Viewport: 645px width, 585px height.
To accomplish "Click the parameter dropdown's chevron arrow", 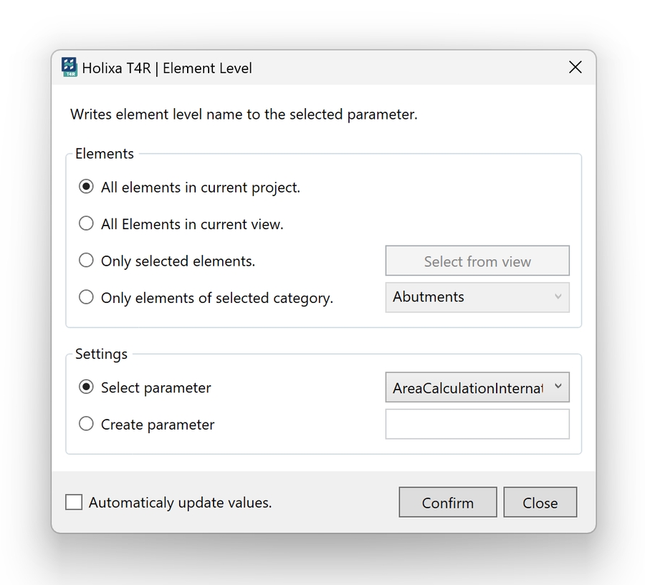I will coord(559,387).
